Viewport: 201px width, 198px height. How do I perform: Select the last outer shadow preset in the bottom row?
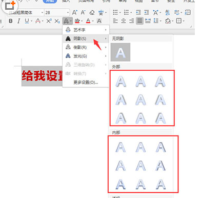point(160,118)
